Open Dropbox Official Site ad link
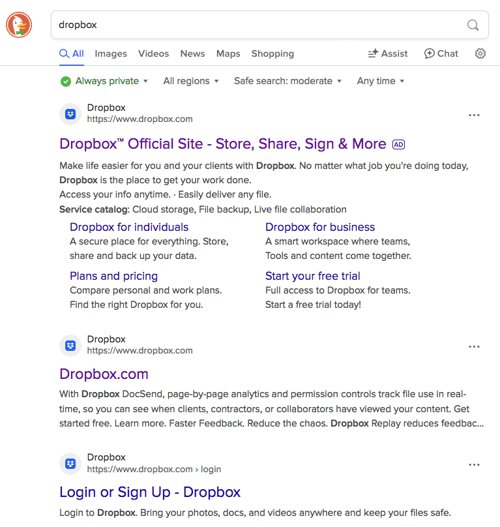500x527 pixels. tap(223, 144)
